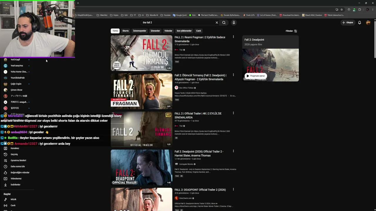The image size is (376, 211).
Task: Open more options for the Harriet Slater trailer
Action: 233,151
